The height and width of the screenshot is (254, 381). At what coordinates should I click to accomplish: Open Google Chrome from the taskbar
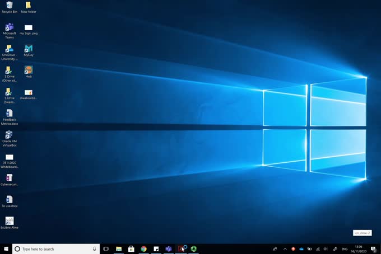pos(143,249)
